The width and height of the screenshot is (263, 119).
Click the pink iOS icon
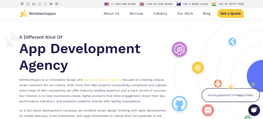pos(208,110)
